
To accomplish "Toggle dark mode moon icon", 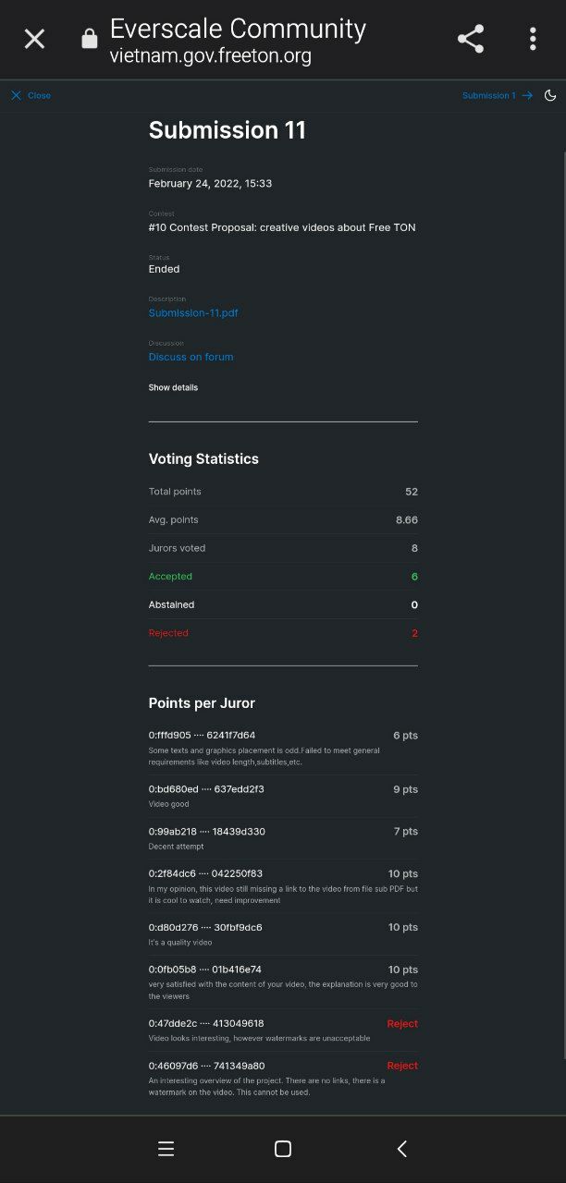I will (550, 95).
